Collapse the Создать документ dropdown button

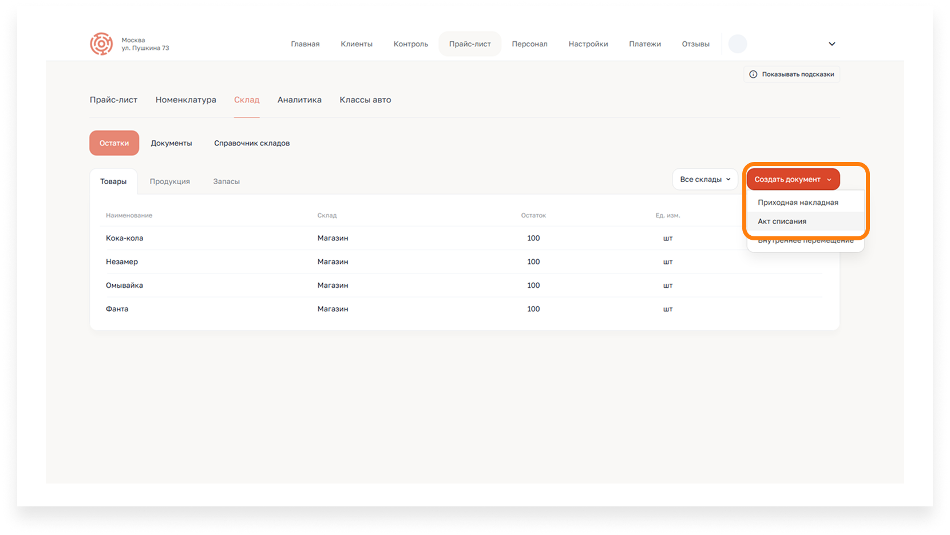pyautogui.click(x=793, y=179)
